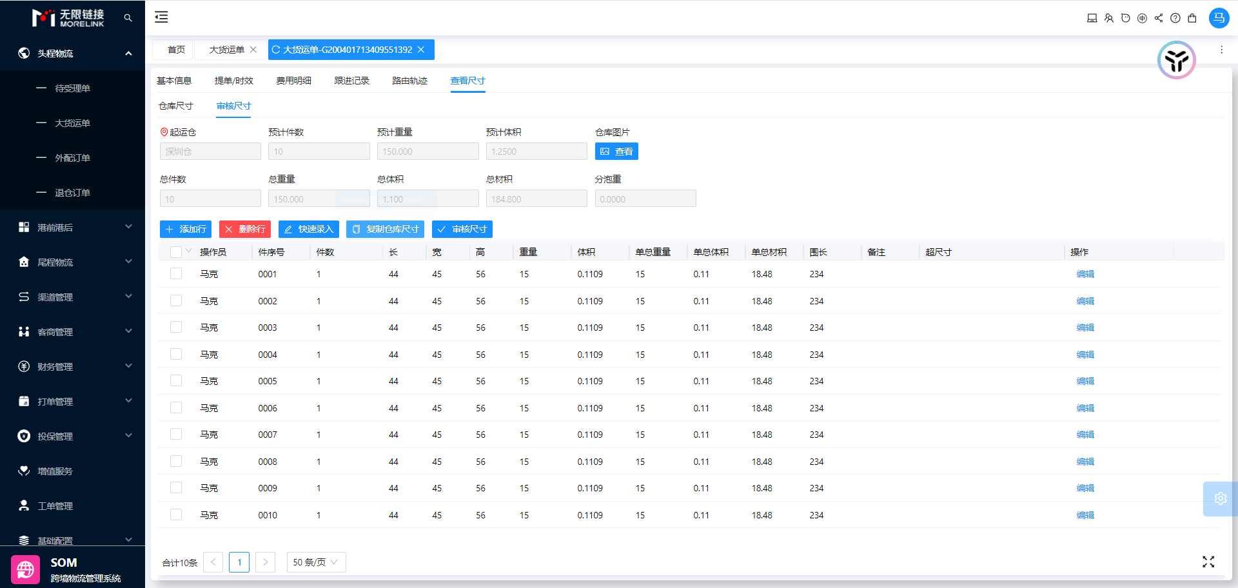Check the row checkbox for 件序号 0005
The height and width of the screenshot is (588, 1238).
click(x=176, y=380)
